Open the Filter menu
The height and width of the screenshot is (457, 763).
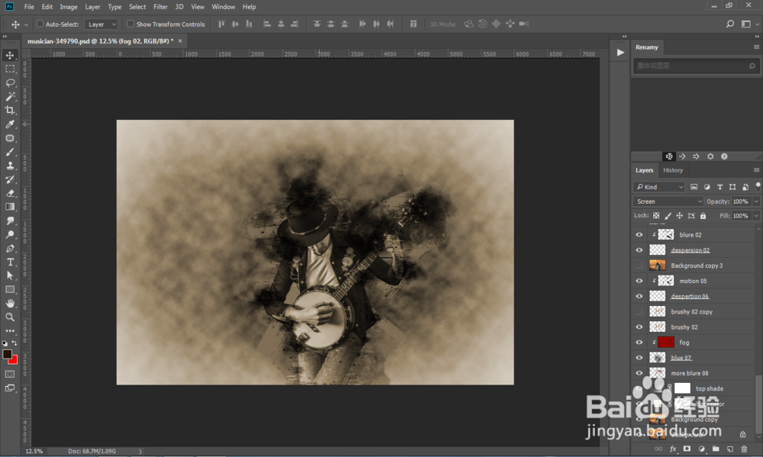(160, 7)
